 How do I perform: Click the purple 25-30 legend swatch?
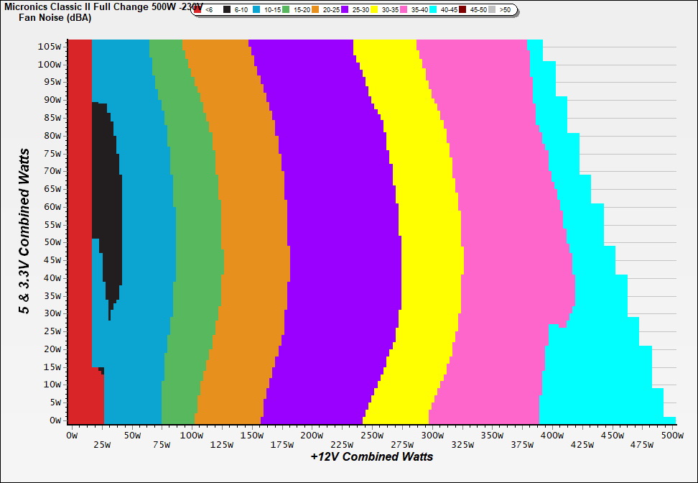click(x=345, y=10)
